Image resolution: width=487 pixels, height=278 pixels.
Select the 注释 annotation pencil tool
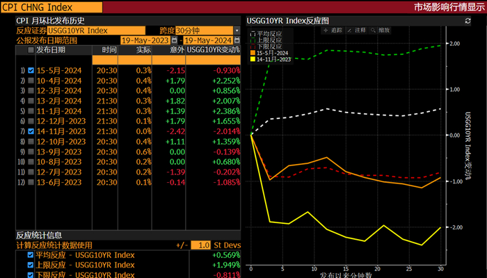tap(356, 31)
